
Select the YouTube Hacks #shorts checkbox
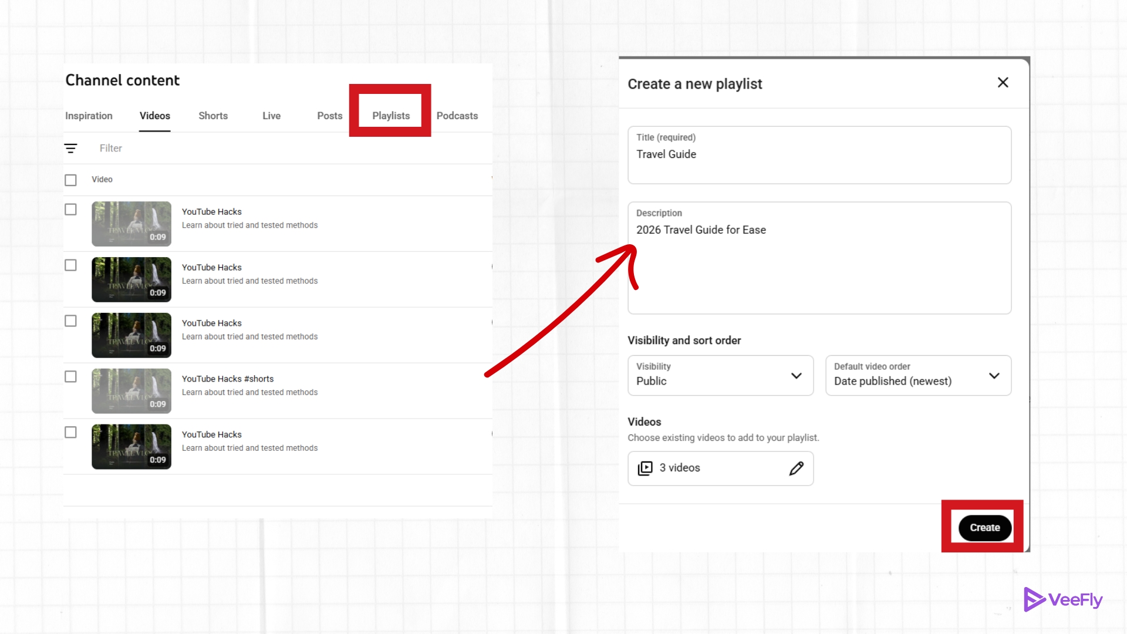(x=70, y=377)
